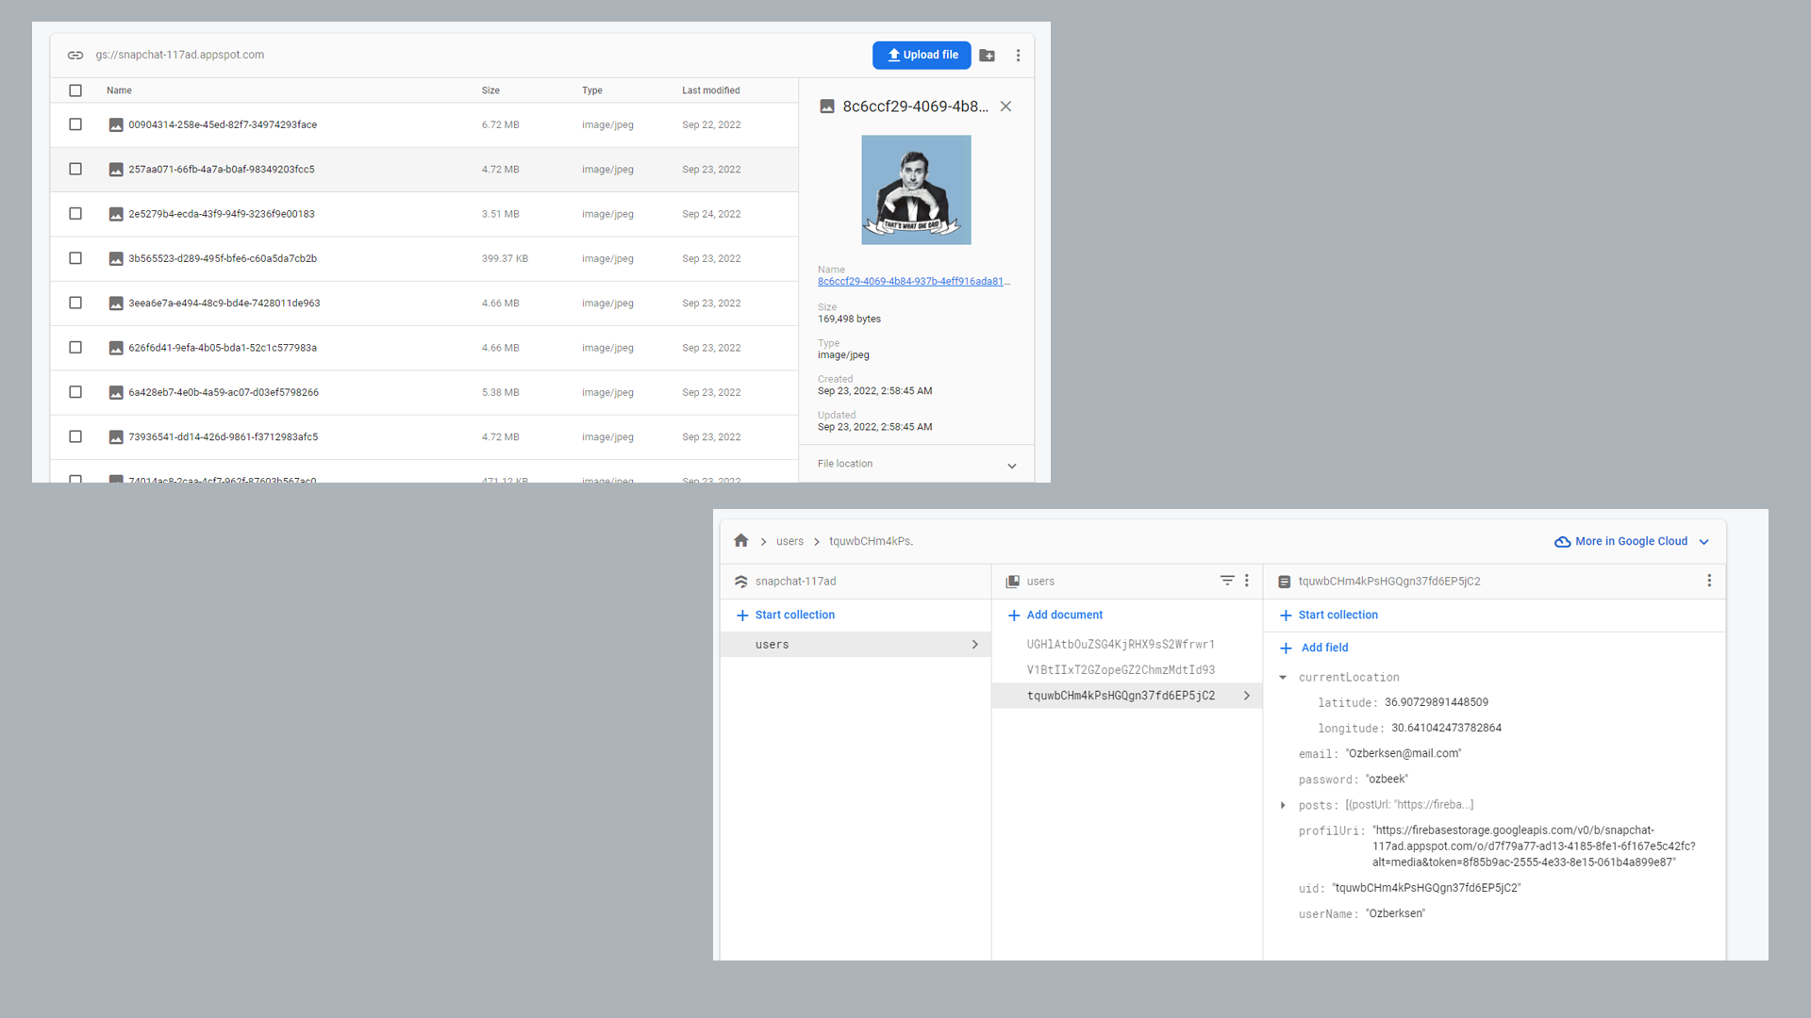This screenshot has height=1018, width=1811.
Task: Select all files via the header checkbox
Action: (x=75, y=90)
